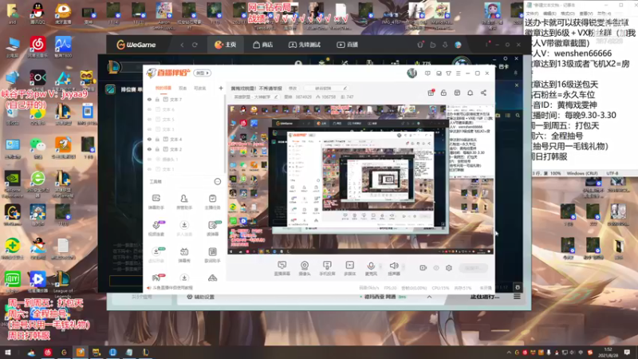Image resolution: width=638 pixels, height=359 pixels.
Task: Add 手机投屏 phone cast source
Action: pos(327,268)
